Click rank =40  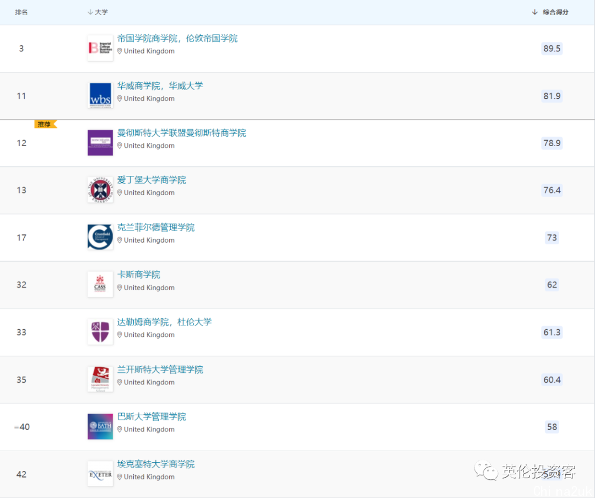(21, 427)
